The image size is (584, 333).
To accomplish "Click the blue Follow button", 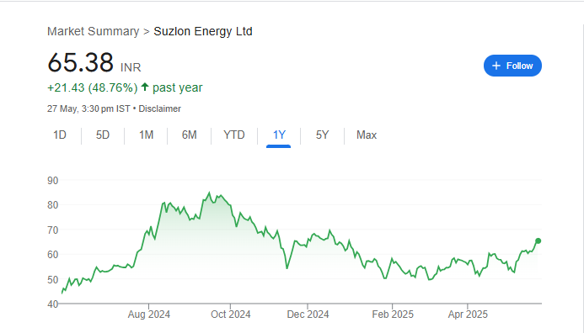I will (512, 66).
